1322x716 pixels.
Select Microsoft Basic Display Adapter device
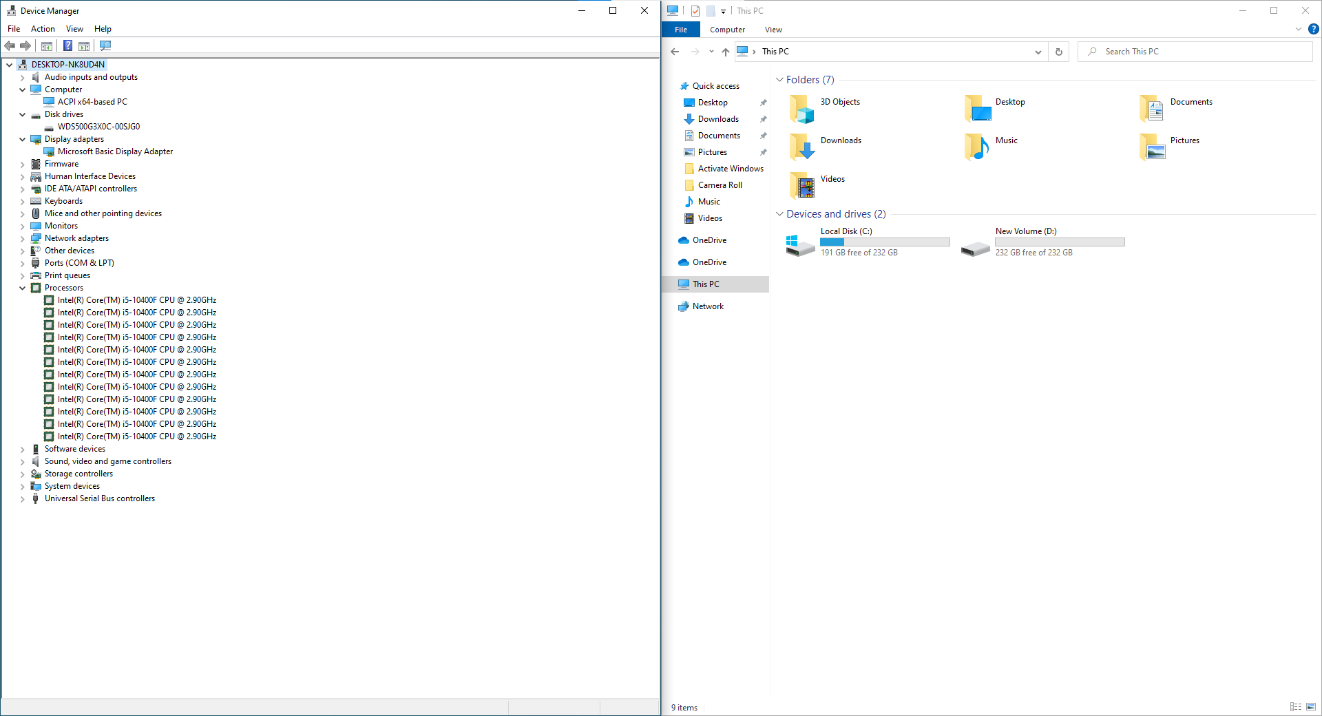point(115,151)
